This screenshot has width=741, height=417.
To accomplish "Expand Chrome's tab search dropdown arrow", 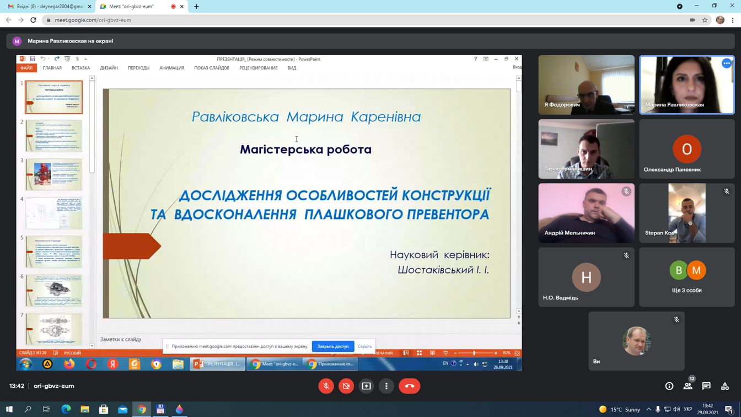I will [x=679, y=7].
